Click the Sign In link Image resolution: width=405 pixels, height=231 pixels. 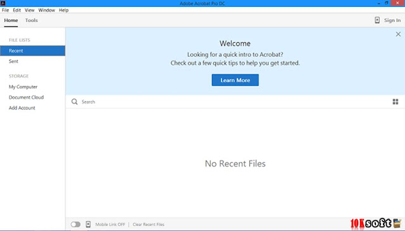392,20
